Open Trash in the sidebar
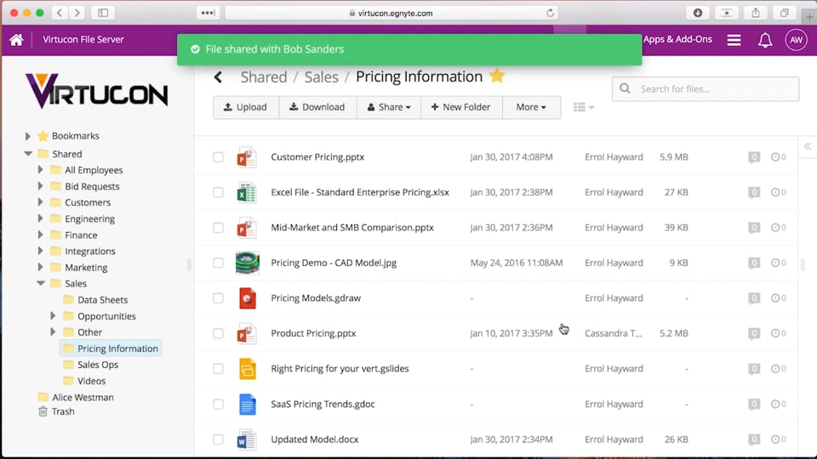817x459 pixels. tap(63, 411)
